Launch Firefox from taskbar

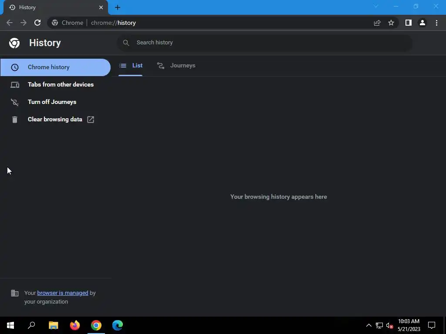[75, 325]
